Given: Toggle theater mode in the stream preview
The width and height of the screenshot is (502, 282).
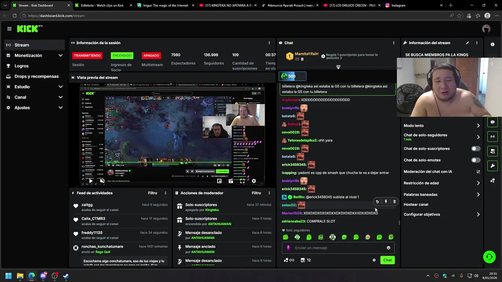Looking at the screenshot, I should click(231, 181).
